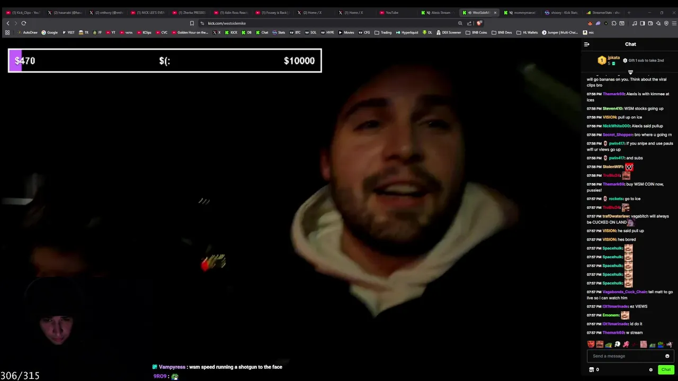Open the BTC bookmark

click(x=295, y=32)
